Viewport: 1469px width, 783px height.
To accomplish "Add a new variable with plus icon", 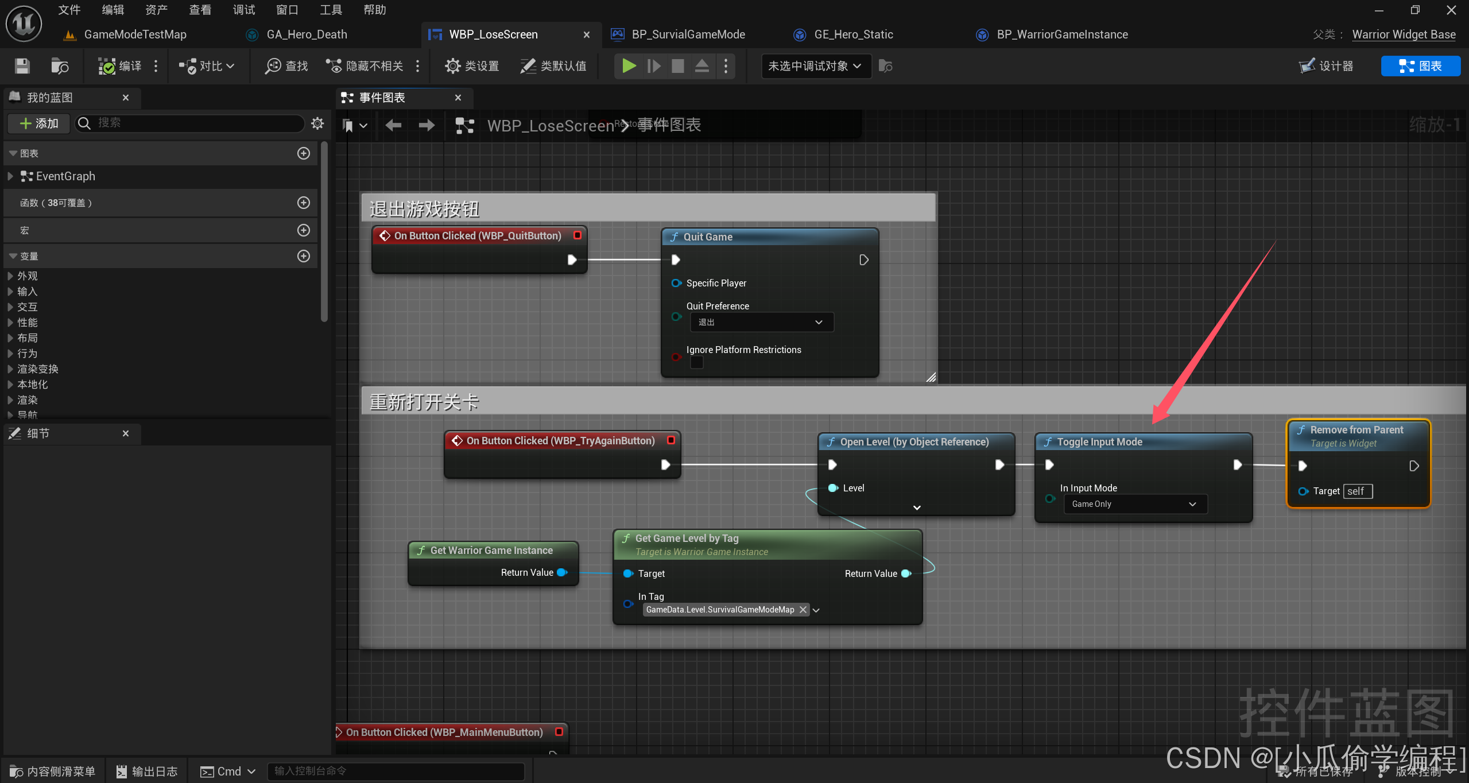I will click(x=304, y=256).
